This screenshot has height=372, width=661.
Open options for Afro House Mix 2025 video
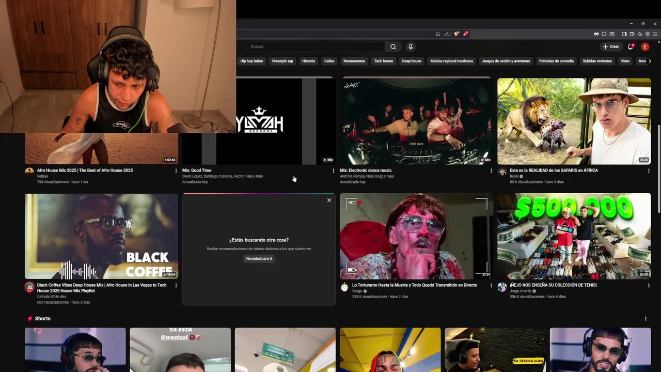176,171
